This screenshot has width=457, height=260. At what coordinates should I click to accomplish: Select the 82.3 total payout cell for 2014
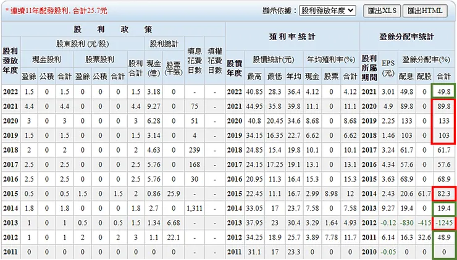(x=444, y=194)
